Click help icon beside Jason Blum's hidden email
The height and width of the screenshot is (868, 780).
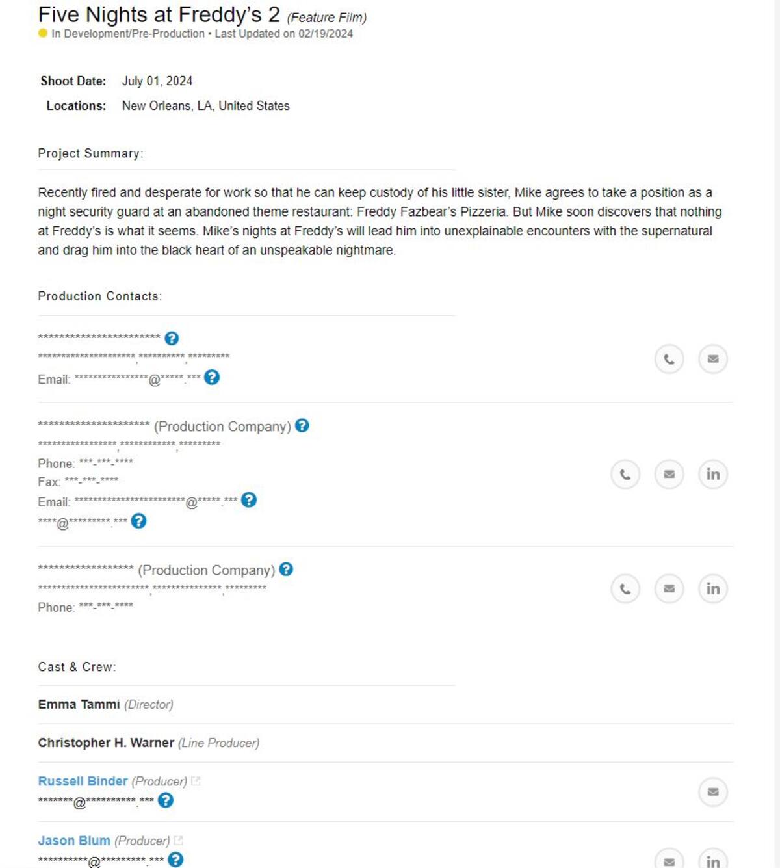point(175,860)
